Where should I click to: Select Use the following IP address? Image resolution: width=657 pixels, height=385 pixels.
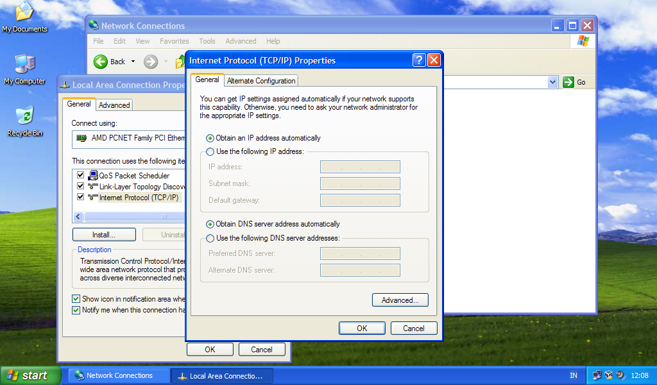point(210,151)
